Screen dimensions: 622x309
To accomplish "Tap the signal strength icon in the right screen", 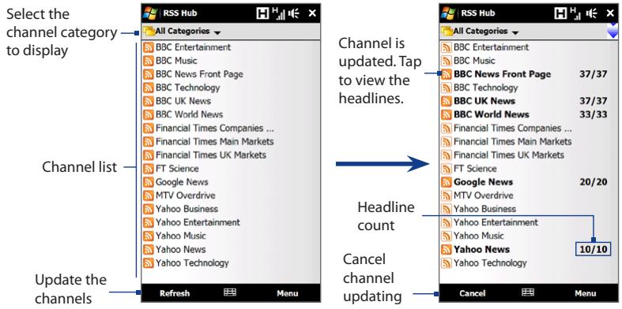I will [x=576, y=13].
